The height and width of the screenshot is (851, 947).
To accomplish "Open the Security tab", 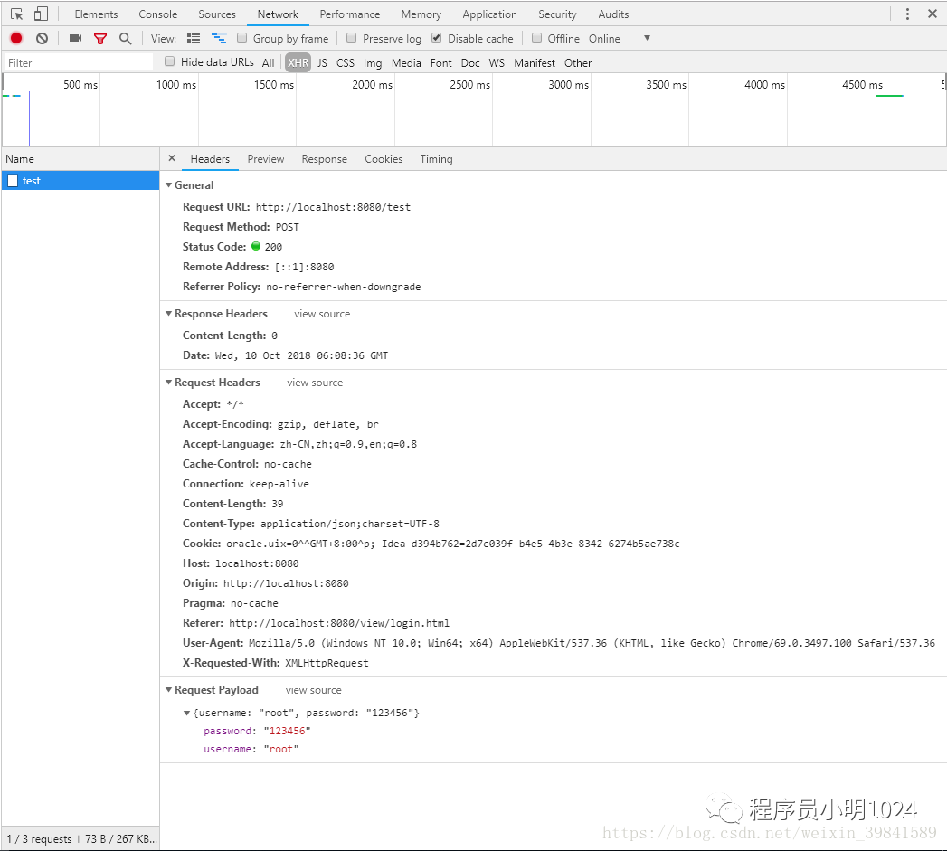I will (557, 14).
